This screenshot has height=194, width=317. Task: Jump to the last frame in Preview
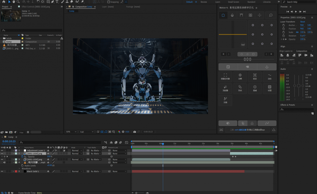click(305, 12)
